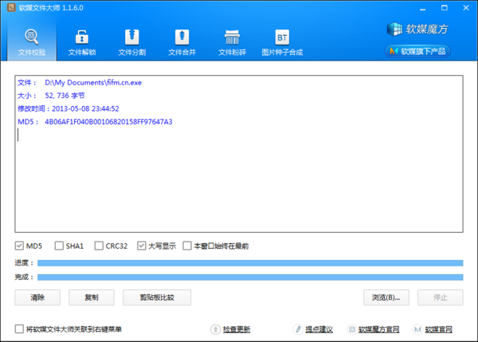Viewport: 478px width, 342px height.
Task: Open the 软媒官网 link
Action: 439,329
